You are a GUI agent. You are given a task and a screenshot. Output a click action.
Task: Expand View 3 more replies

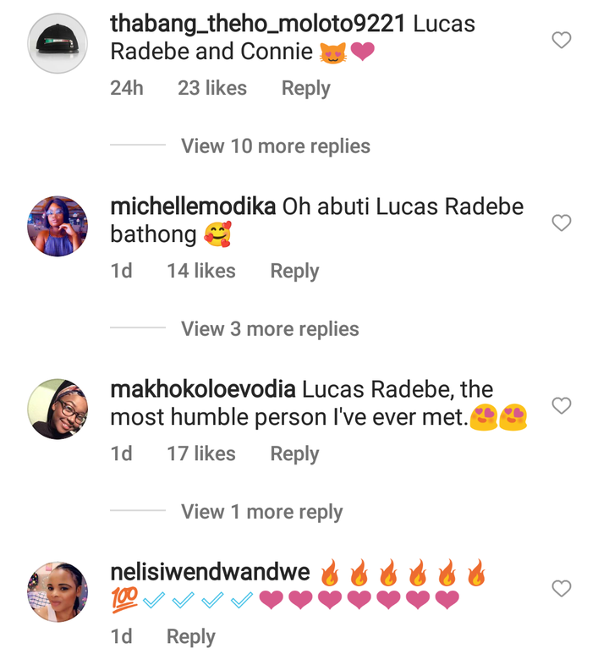[270, 328]
